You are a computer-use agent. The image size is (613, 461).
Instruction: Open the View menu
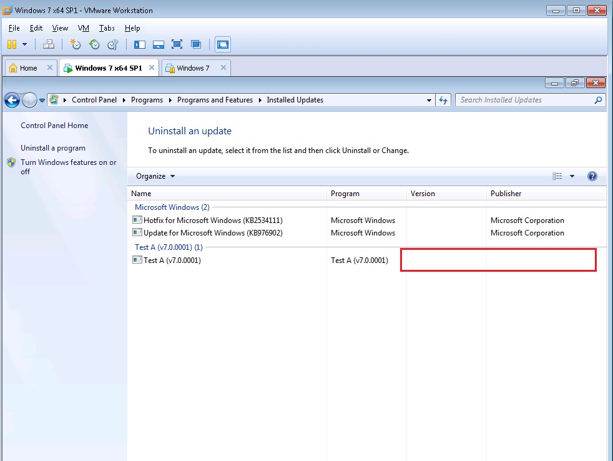pos(60,28)
